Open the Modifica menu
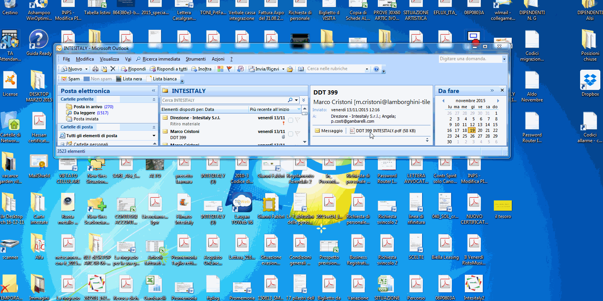 pos(85,59)
